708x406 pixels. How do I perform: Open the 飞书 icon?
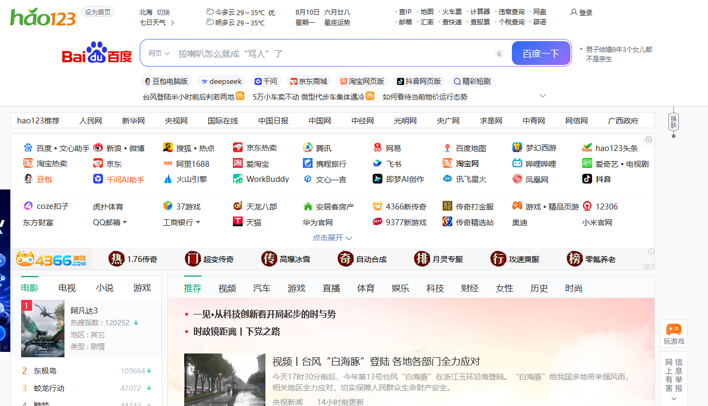[x=378, y=163]
